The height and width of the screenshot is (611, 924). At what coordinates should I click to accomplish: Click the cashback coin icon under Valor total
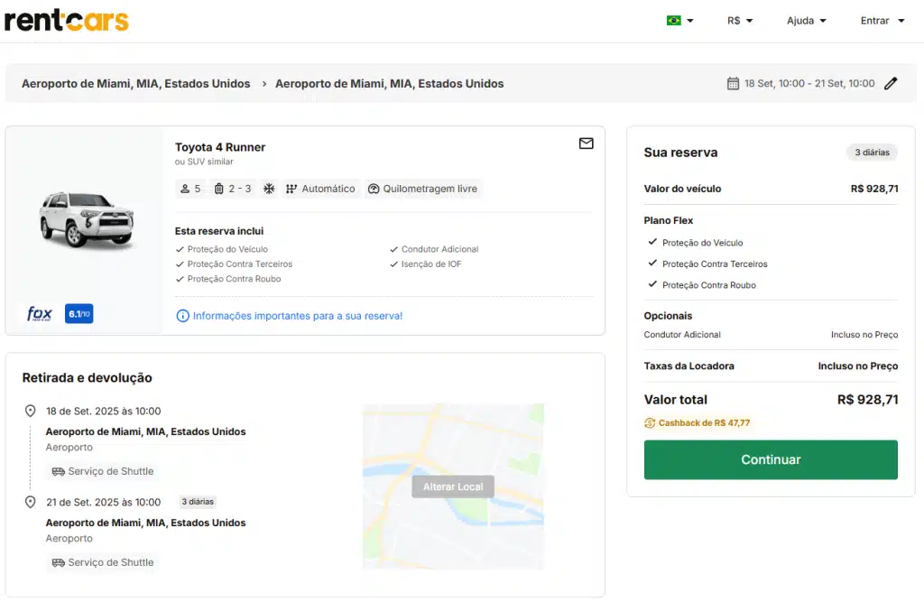651,421
